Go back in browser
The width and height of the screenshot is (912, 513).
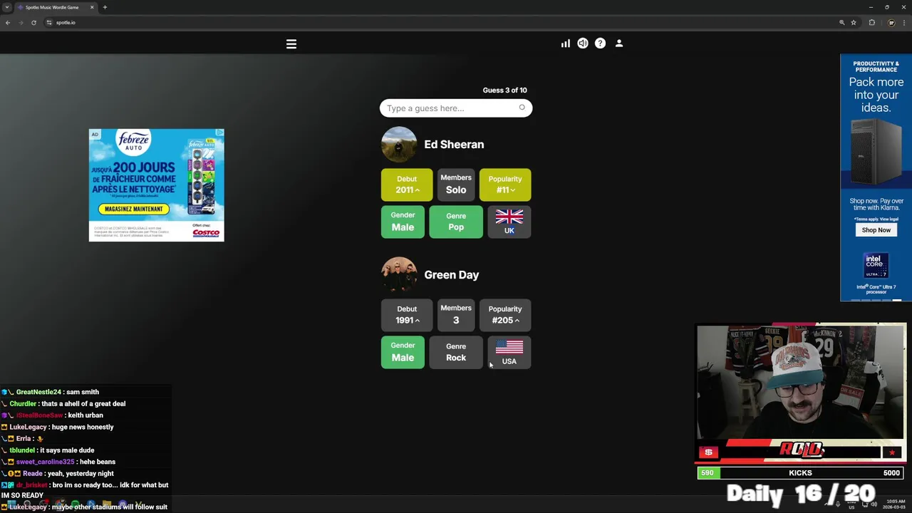click(8, 23)
